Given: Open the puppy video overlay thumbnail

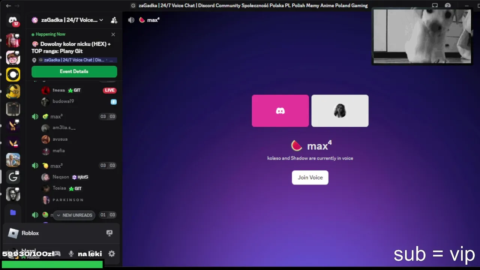Looking at the screenshot, I should coord(422,36).
